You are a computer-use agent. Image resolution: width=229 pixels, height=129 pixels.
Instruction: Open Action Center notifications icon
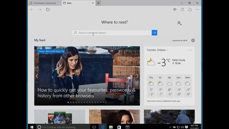(186, 127)
